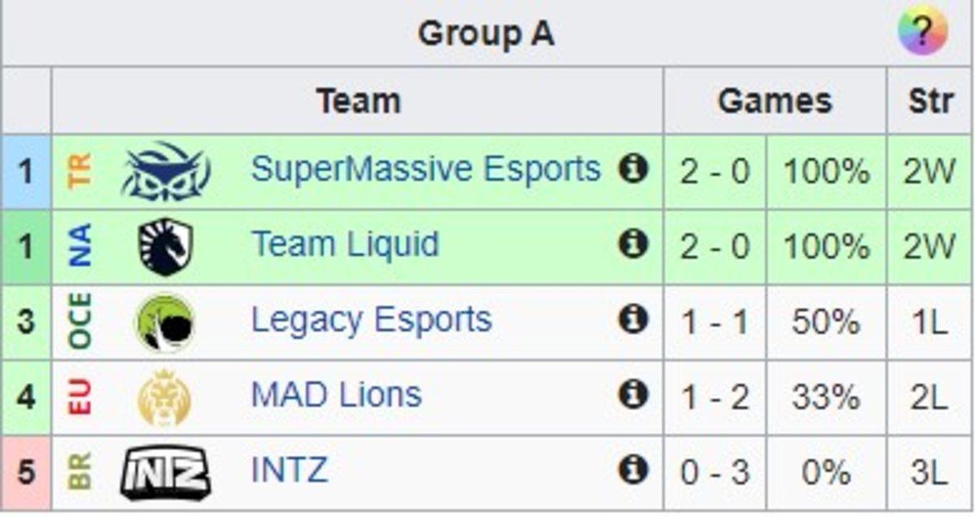The image size is (975, 517).
Task: Click the Str column header
Action: 929,102
